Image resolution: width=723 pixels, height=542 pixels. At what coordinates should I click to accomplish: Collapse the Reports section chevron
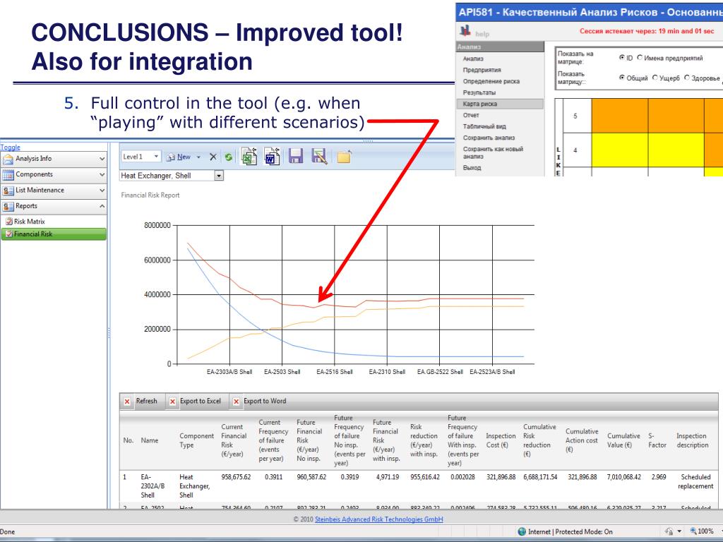[x=102, y=206]
